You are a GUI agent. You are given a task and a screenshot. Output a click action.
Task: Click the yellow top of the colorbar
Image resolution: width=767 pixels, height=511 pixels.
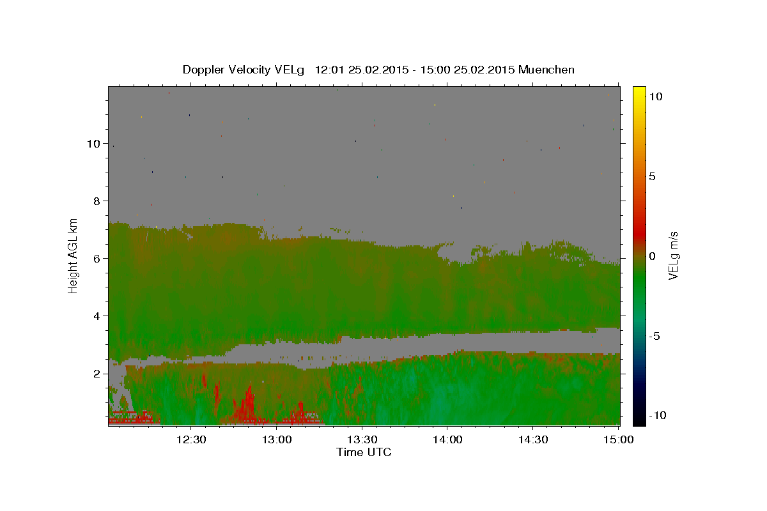pyautogui.click(x=639, y=93)
